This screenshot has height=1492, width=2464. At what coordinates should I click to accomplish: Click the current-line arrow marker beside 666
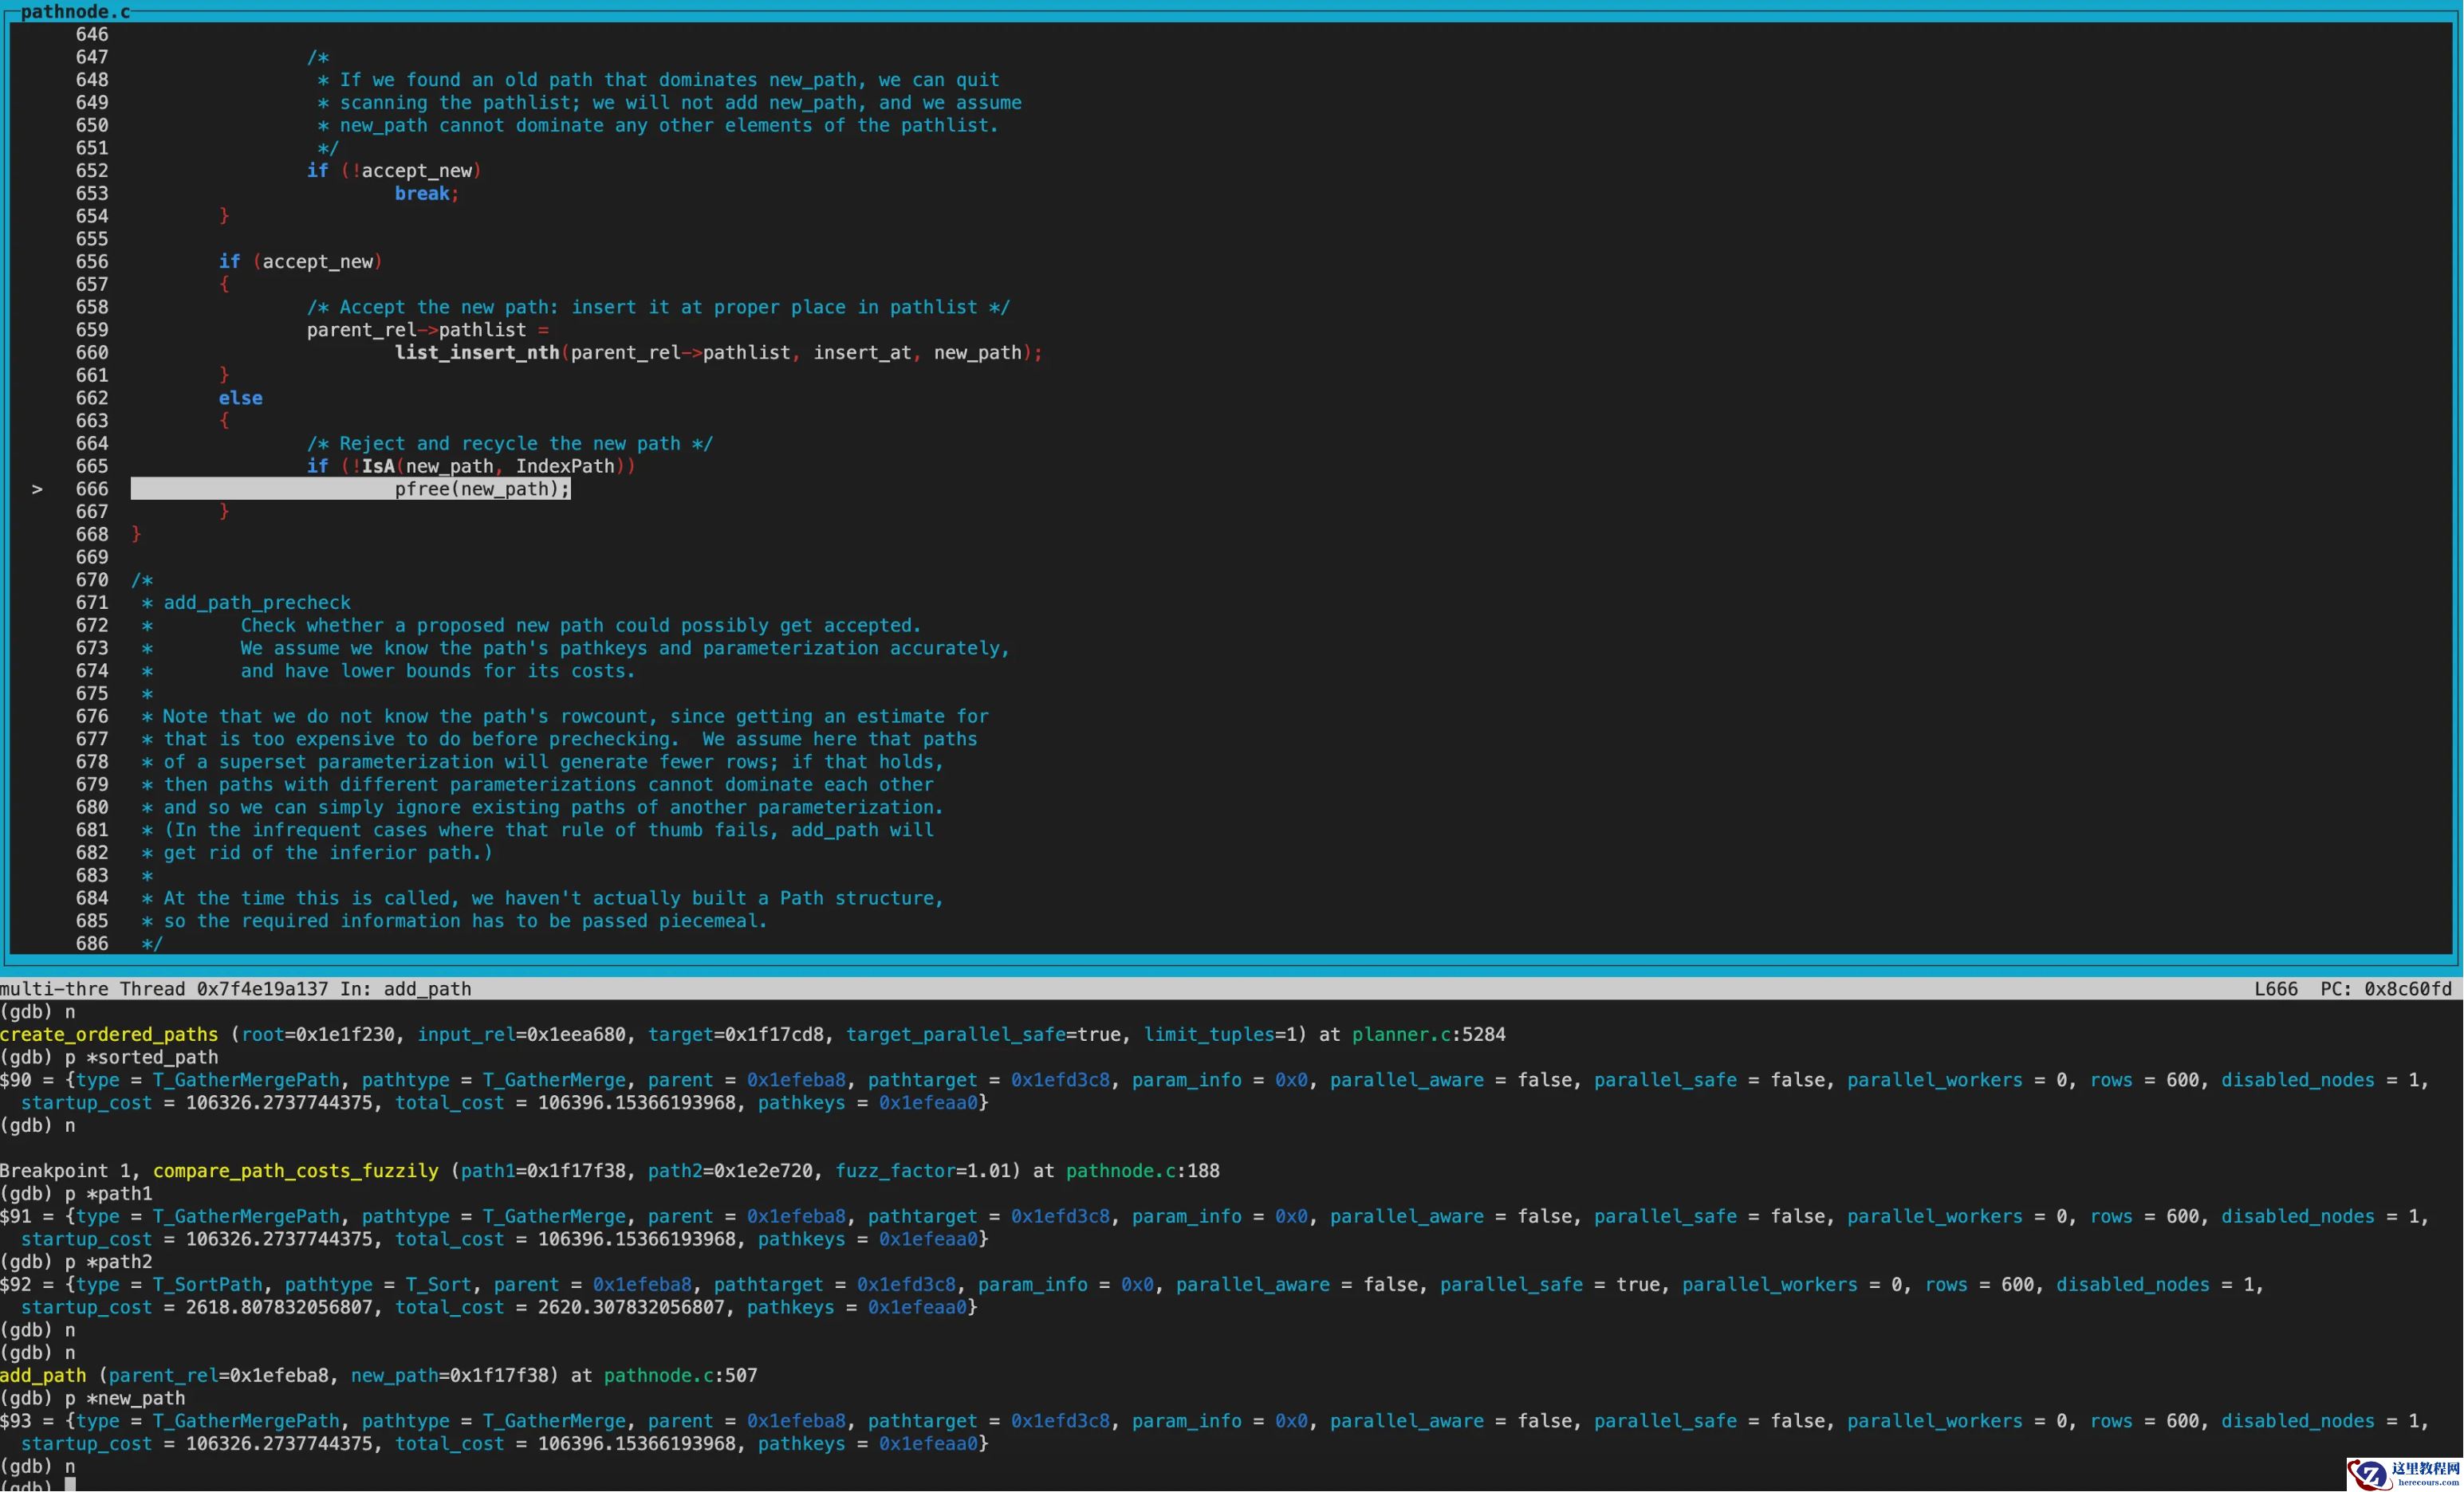click(x=37, y=489)
